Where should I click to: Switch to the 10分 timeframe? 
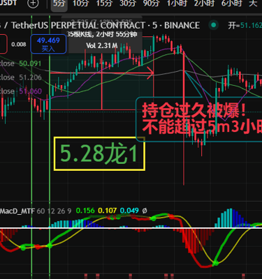(80, 3)
